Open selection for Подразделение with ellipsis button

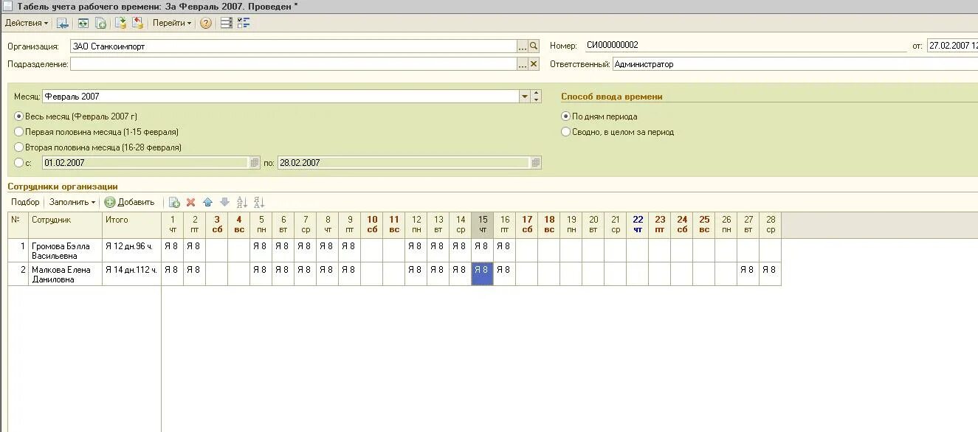(523, 64)
